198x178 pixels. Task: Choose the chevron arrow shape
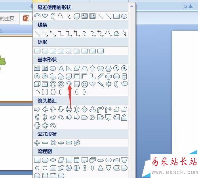pyautogui.click(x=93, y=117)
